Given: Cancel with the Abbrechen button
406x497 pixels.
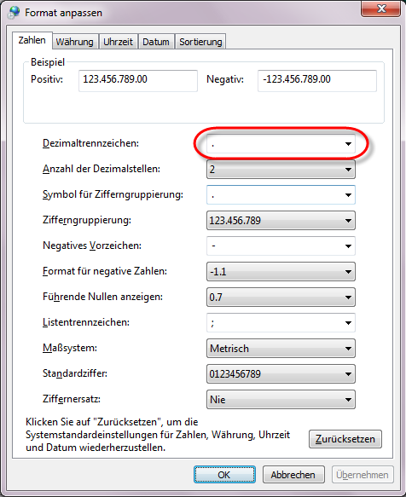Looking at the screenshot, I should tap(293, 475).
